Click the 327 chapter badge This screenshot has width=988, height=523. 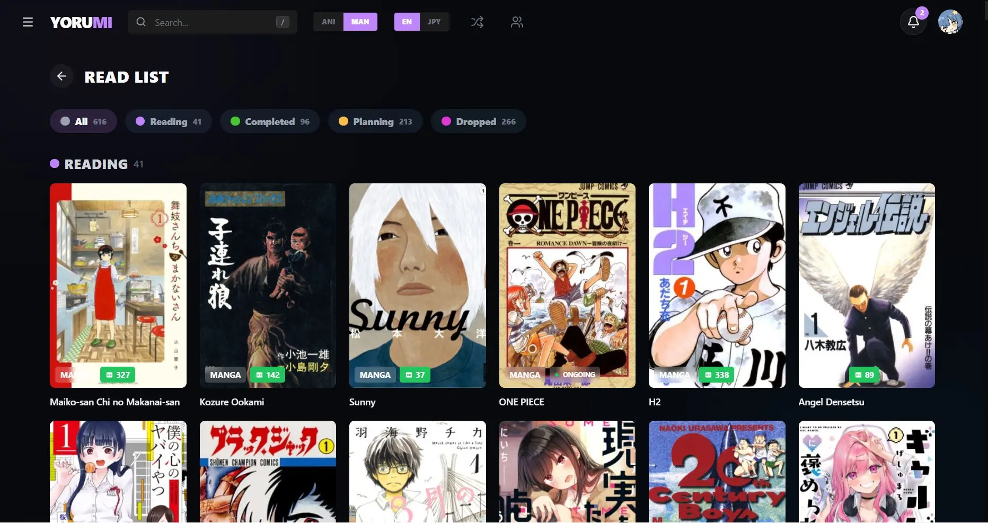118,375
